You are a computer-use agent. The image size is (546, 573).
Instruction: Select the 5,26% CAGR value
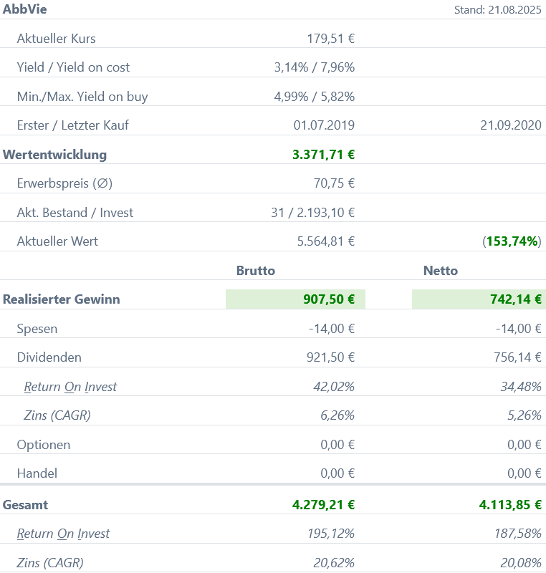[x=524, y=415]
